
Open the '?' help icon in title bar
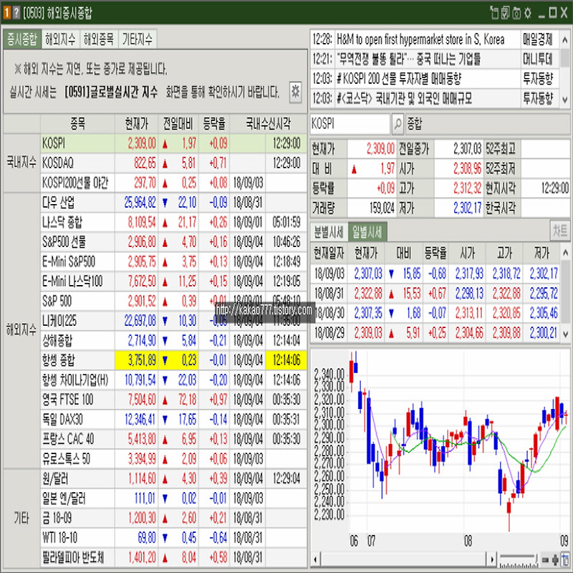point(16,13)
